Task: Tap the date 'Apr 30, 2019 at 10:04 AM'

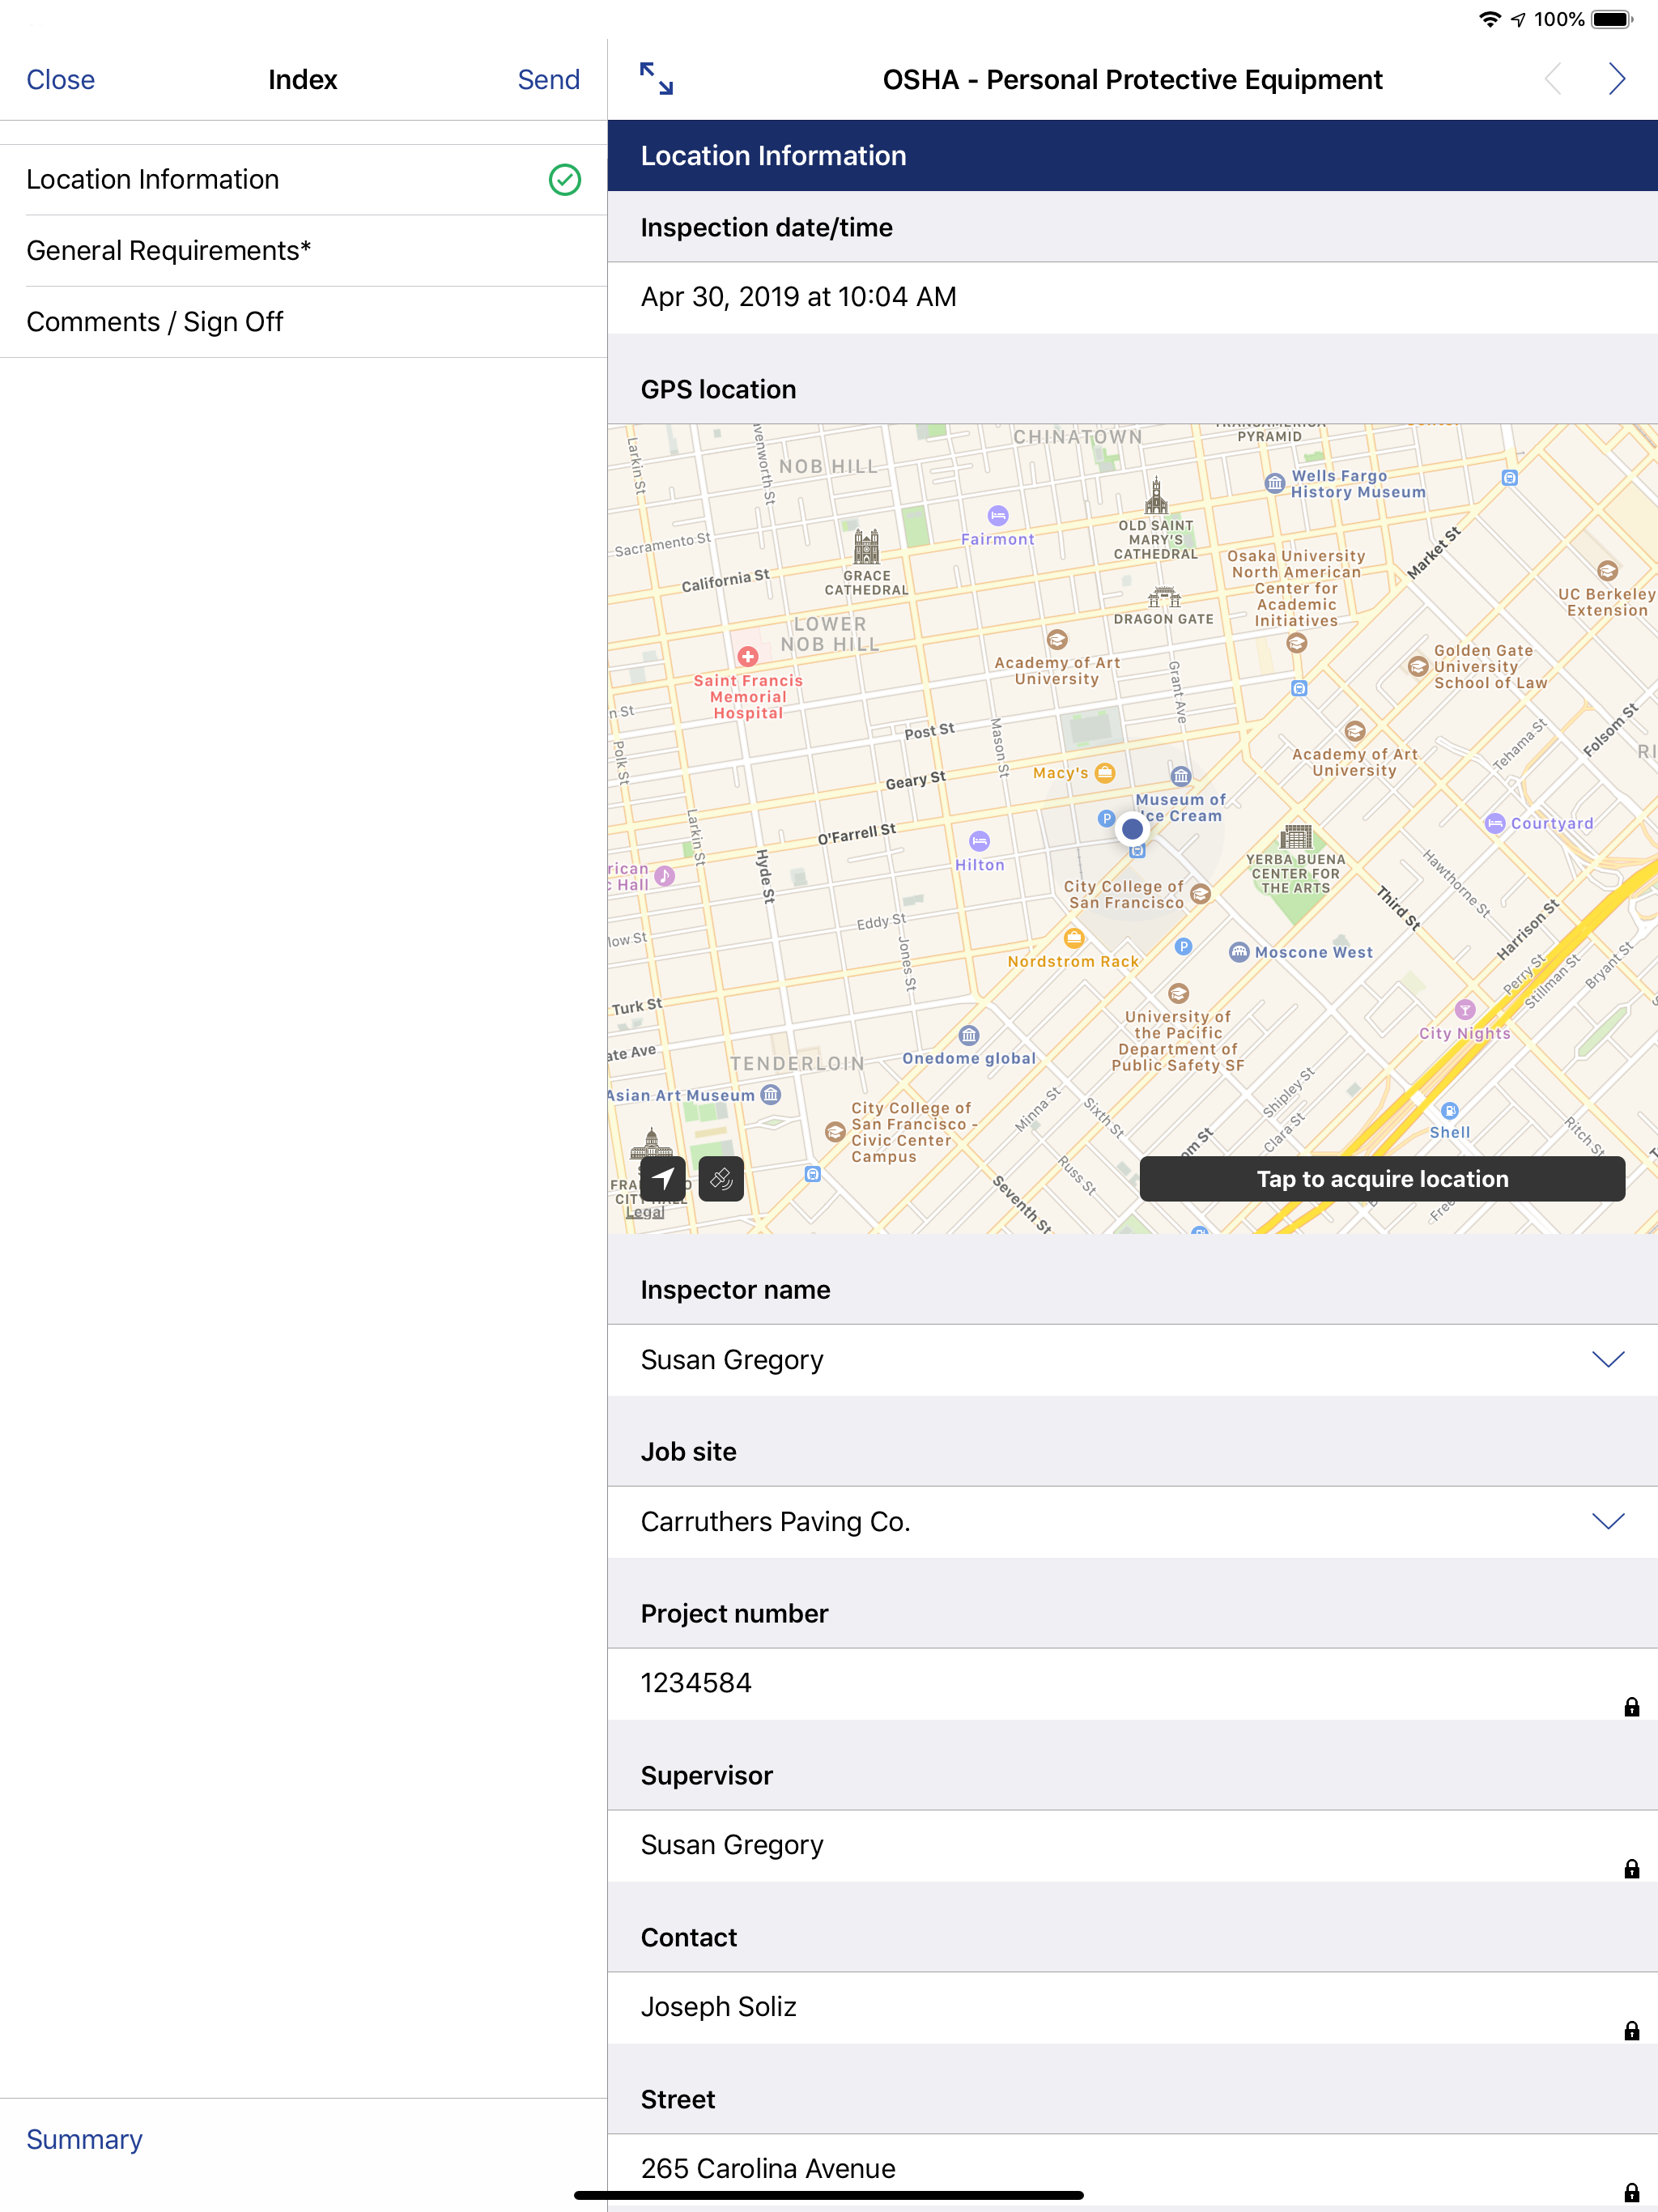Action: [799, 297]
